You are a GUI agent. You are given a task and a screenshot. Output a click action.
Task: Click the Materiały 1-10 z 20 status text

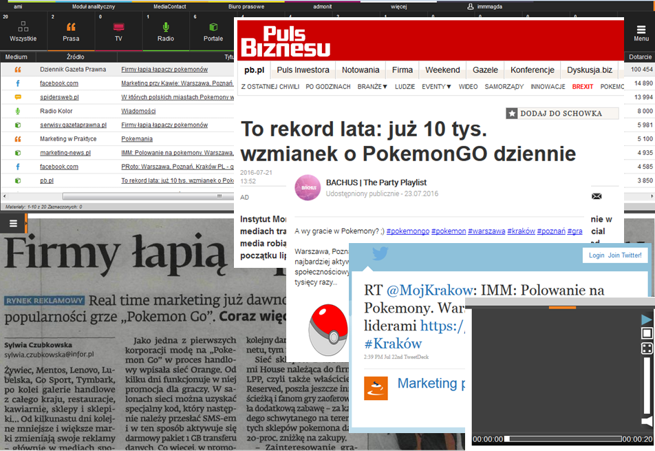click(x=44, y=207)
